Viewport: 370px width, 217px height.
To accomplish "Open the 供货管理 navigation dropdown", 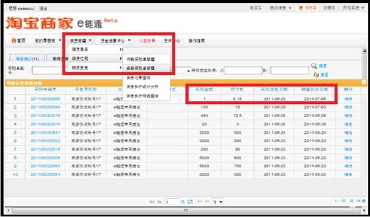I will (80, 41).
